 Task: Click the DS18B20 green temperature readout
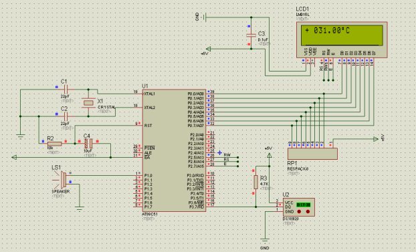point(303,205)
